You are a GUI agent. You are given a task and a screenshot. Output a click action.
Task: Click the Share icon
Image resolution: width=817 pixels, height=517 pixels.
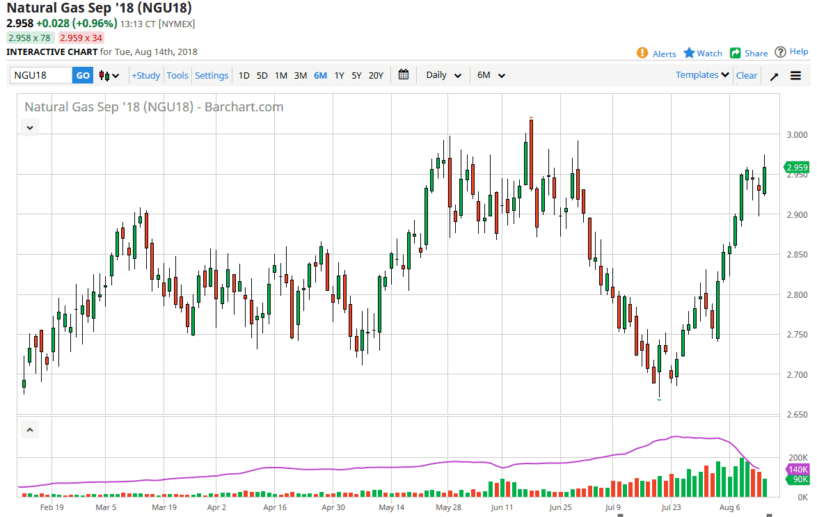click(735, 53)
